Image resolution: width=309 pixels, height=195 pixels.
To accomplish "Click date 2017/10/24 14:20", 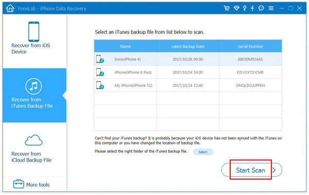I will [188, 72].
